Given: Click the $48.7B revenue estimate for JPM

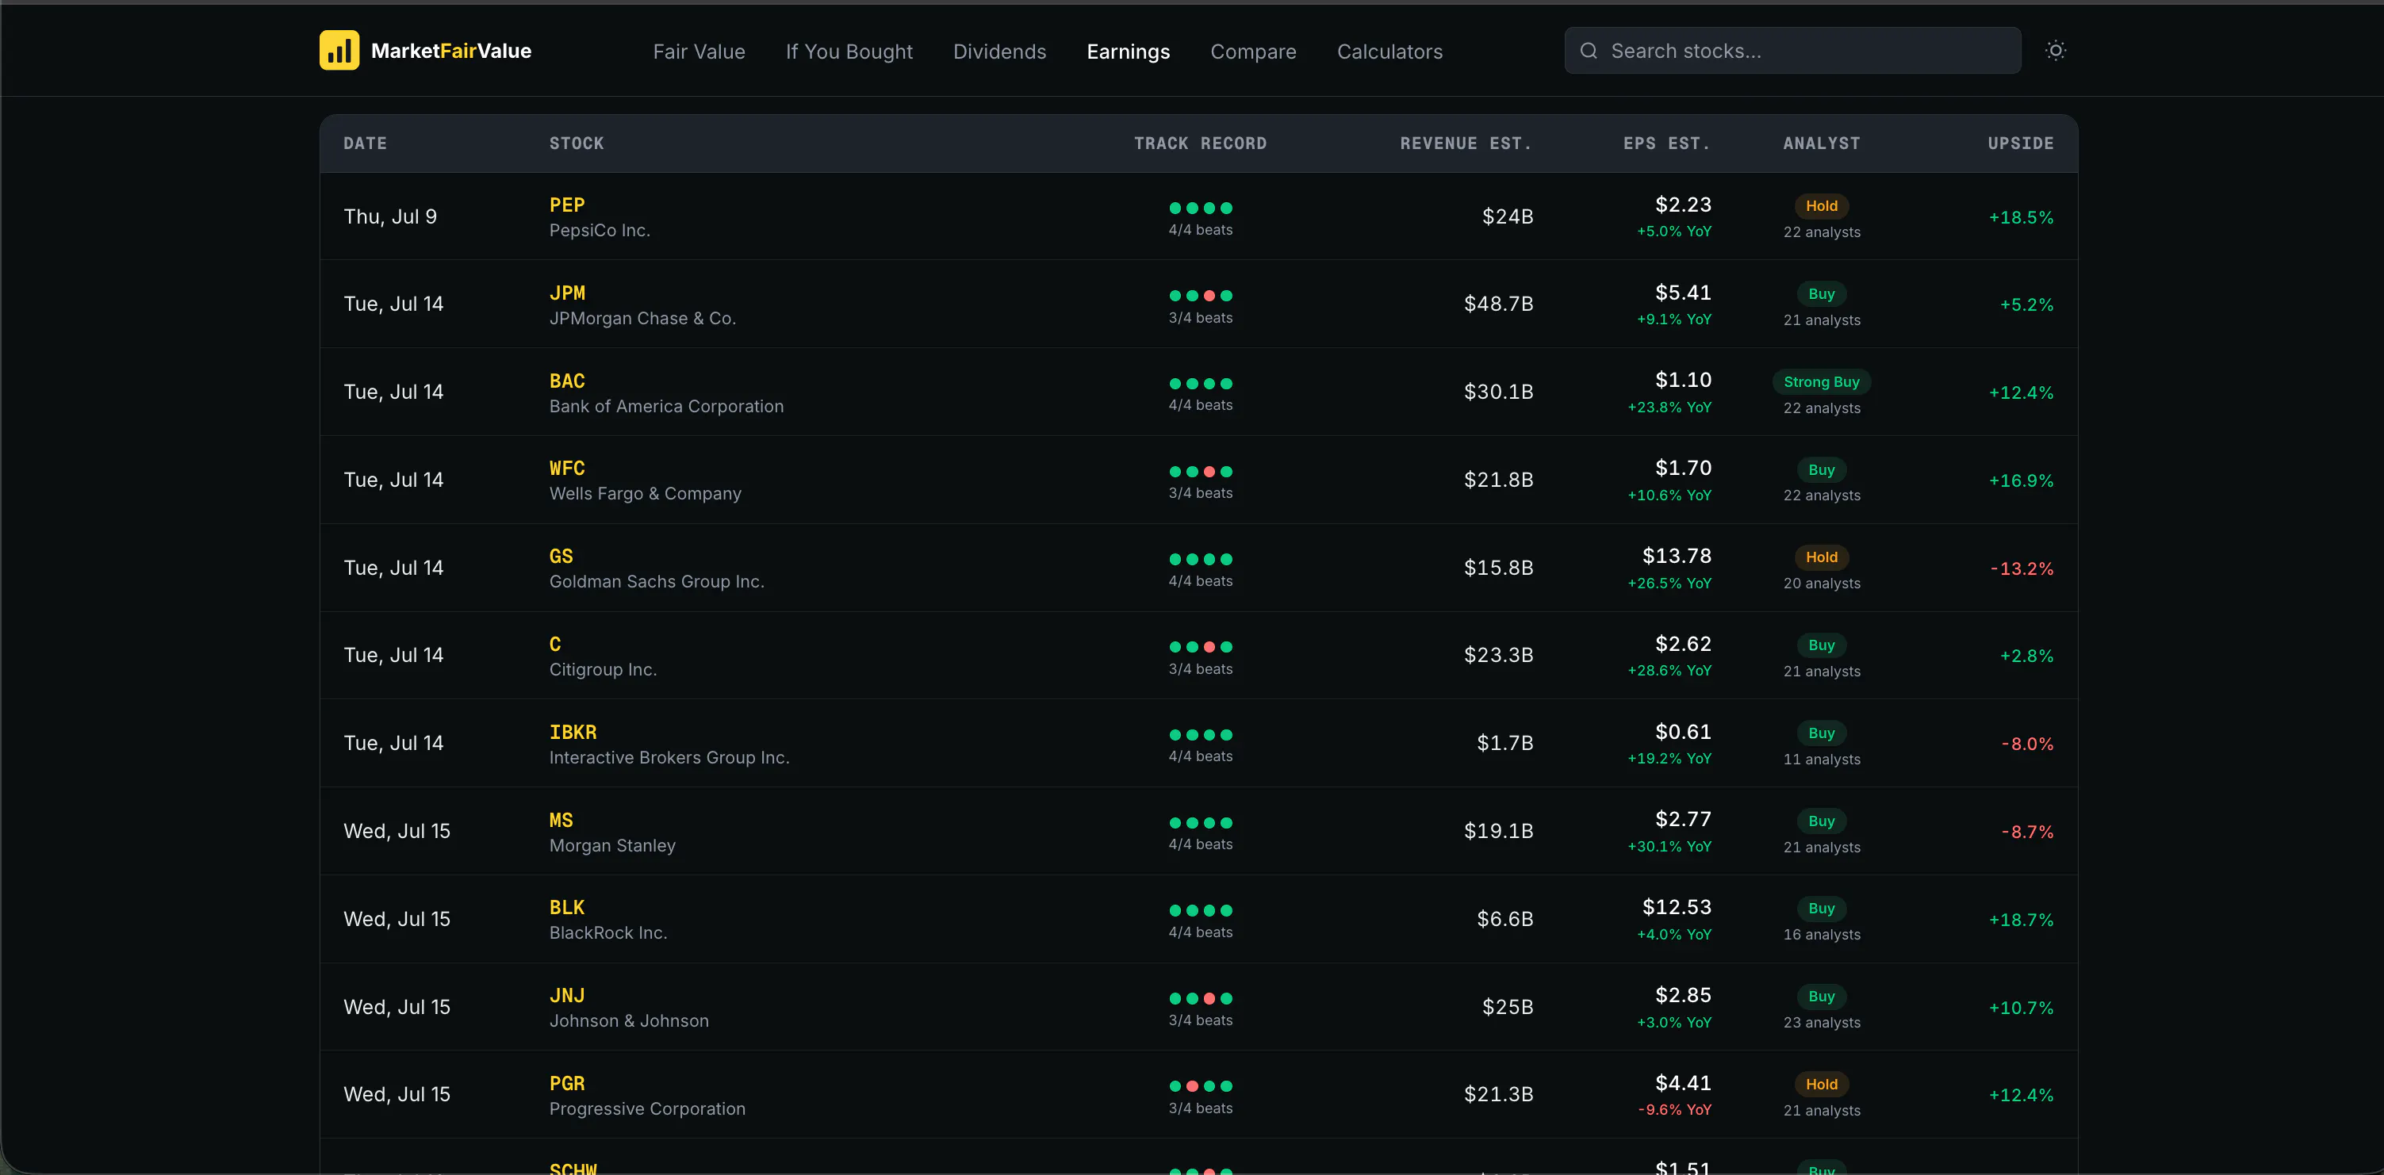Looking at the screenshot, I should [x=1498, y=304].
